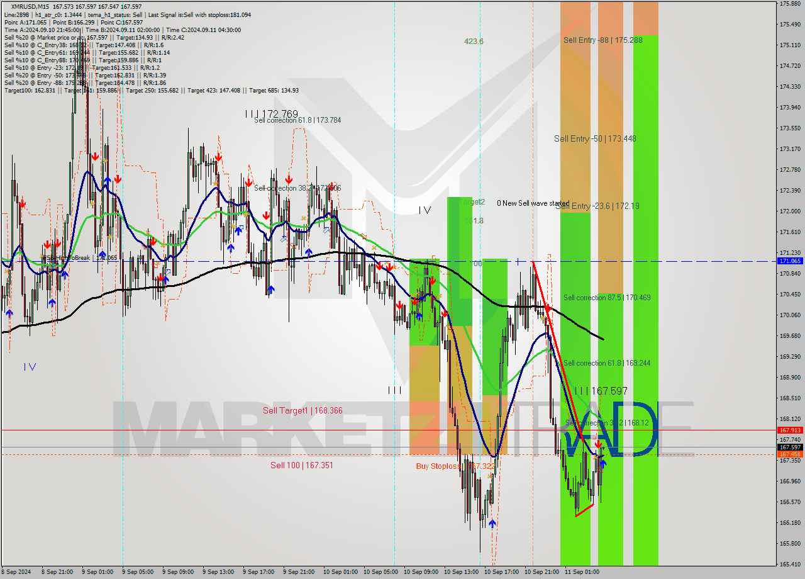Click the 175.880 price axis value

(x=789, y=4)
